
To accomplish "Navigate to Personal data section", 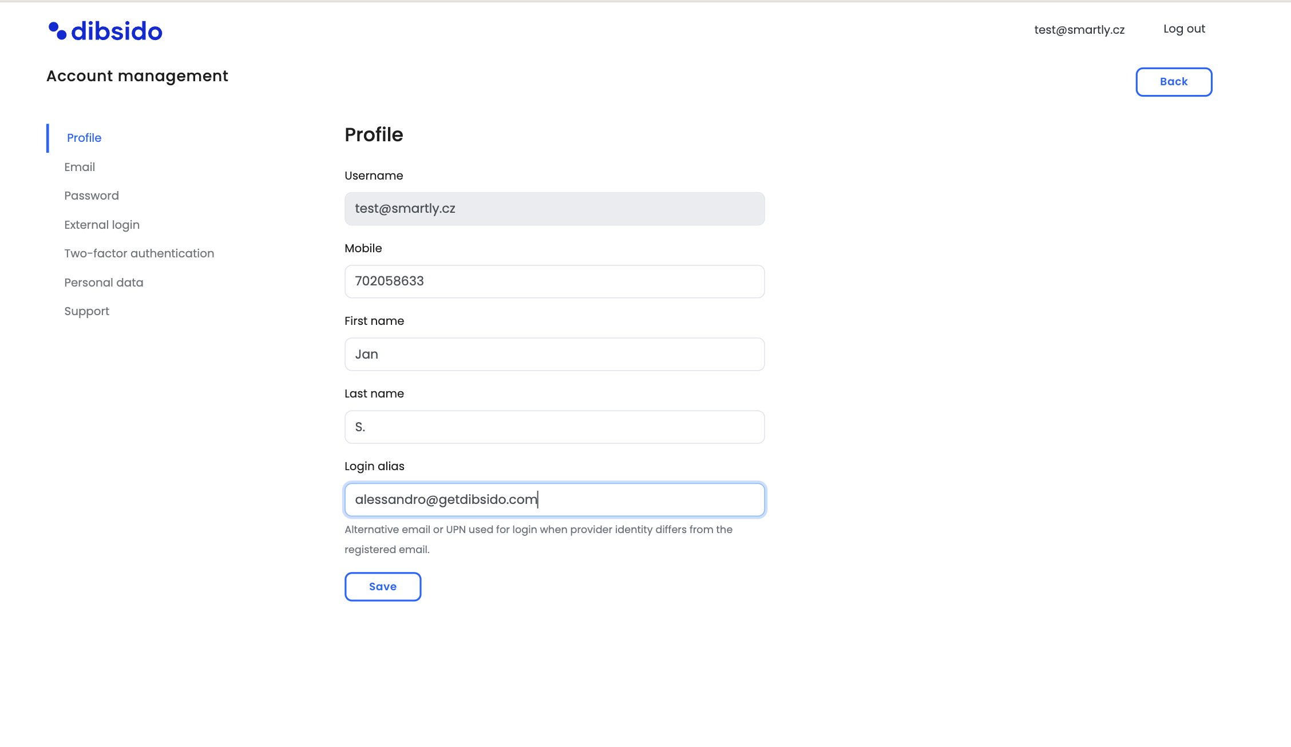I will 104,283.
